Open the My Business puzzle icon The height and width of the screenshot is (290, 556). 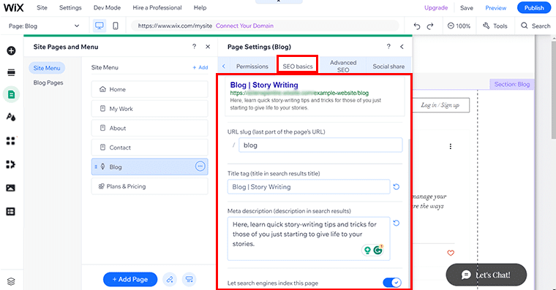click(11, 164)
